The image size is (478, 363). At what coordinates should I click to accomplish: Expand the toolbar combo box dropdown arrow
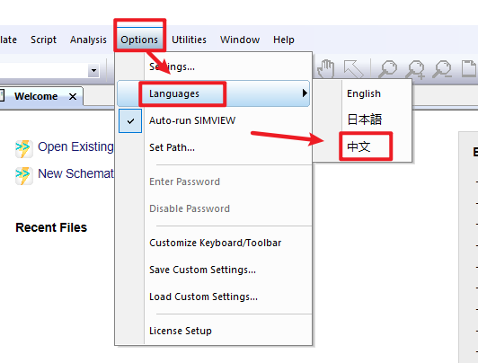93,71
